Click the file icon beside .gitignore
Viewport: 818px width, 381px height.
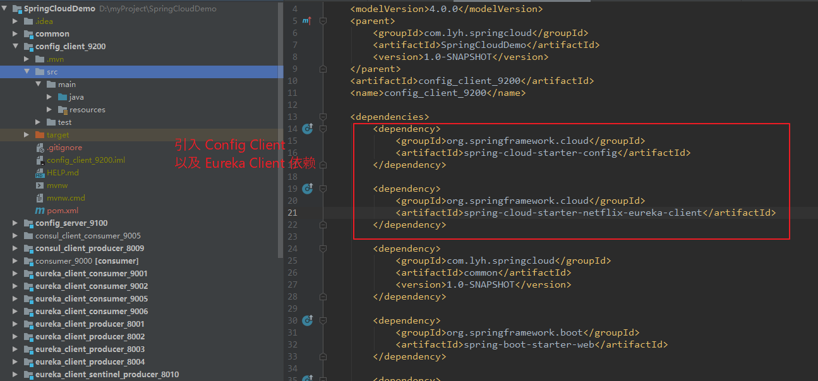point(40,148)
